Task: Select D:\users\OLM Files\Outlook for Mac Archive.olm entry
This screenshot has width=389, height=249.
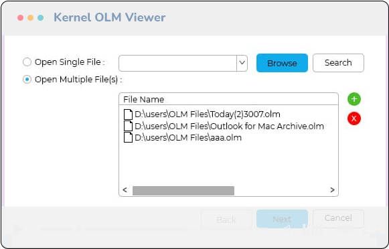Action: 229,127
